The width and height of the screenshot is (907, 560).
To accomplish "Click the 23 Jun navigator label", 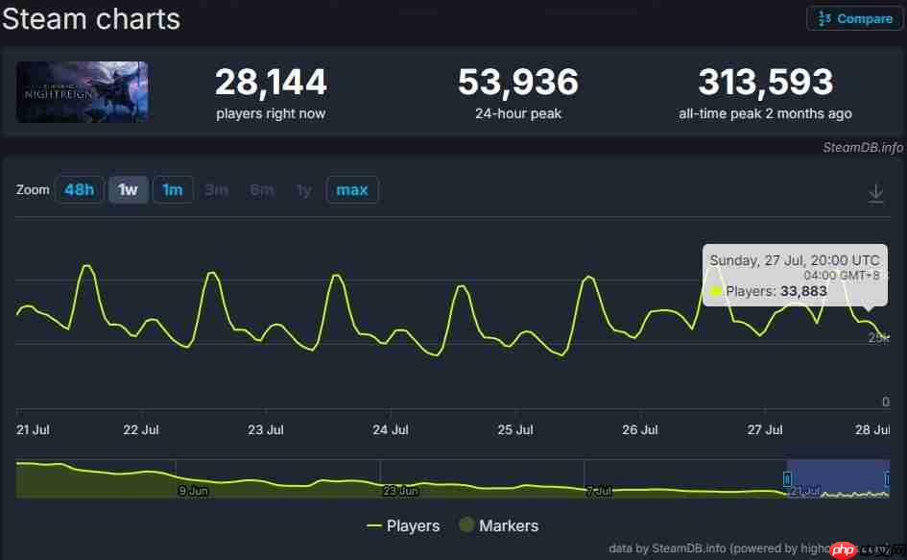I will click(x=400, y=491).
